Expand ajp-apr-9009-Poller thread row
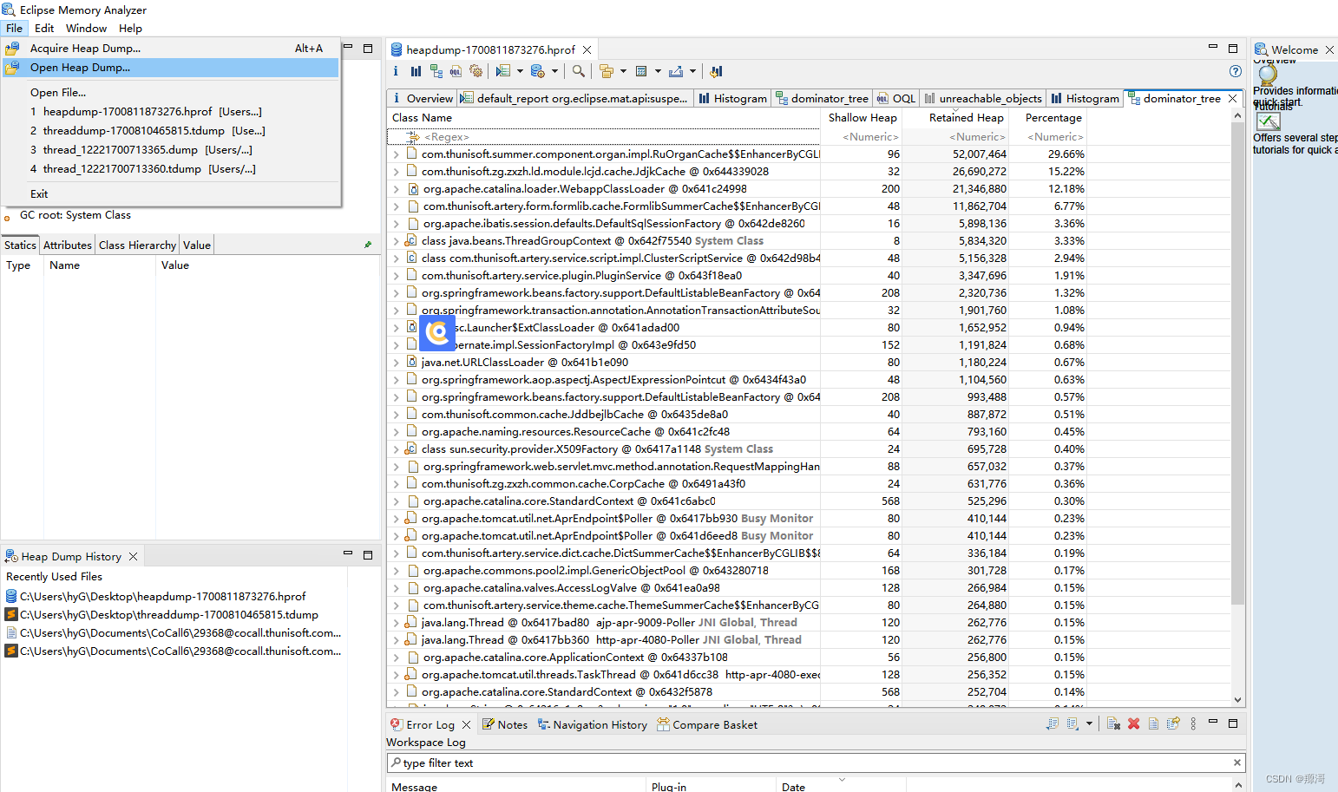Image resolution: width=1338 pixels, height=792 pixels. [x=397, y=622]
